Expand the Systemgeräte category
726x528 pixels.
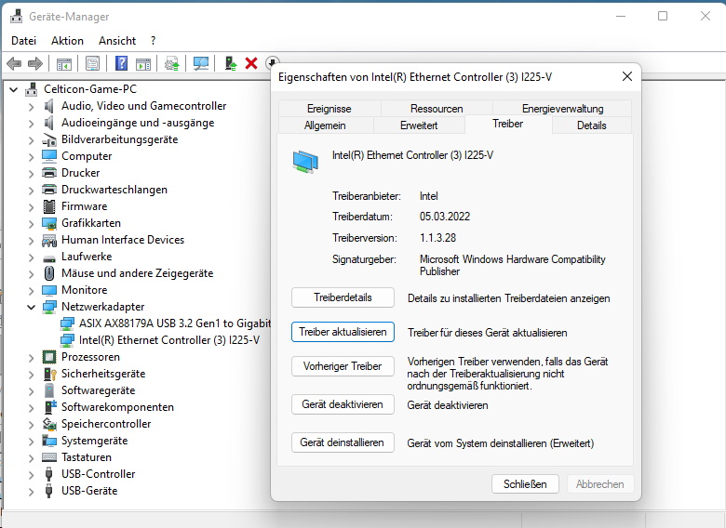tap(31, 441)
